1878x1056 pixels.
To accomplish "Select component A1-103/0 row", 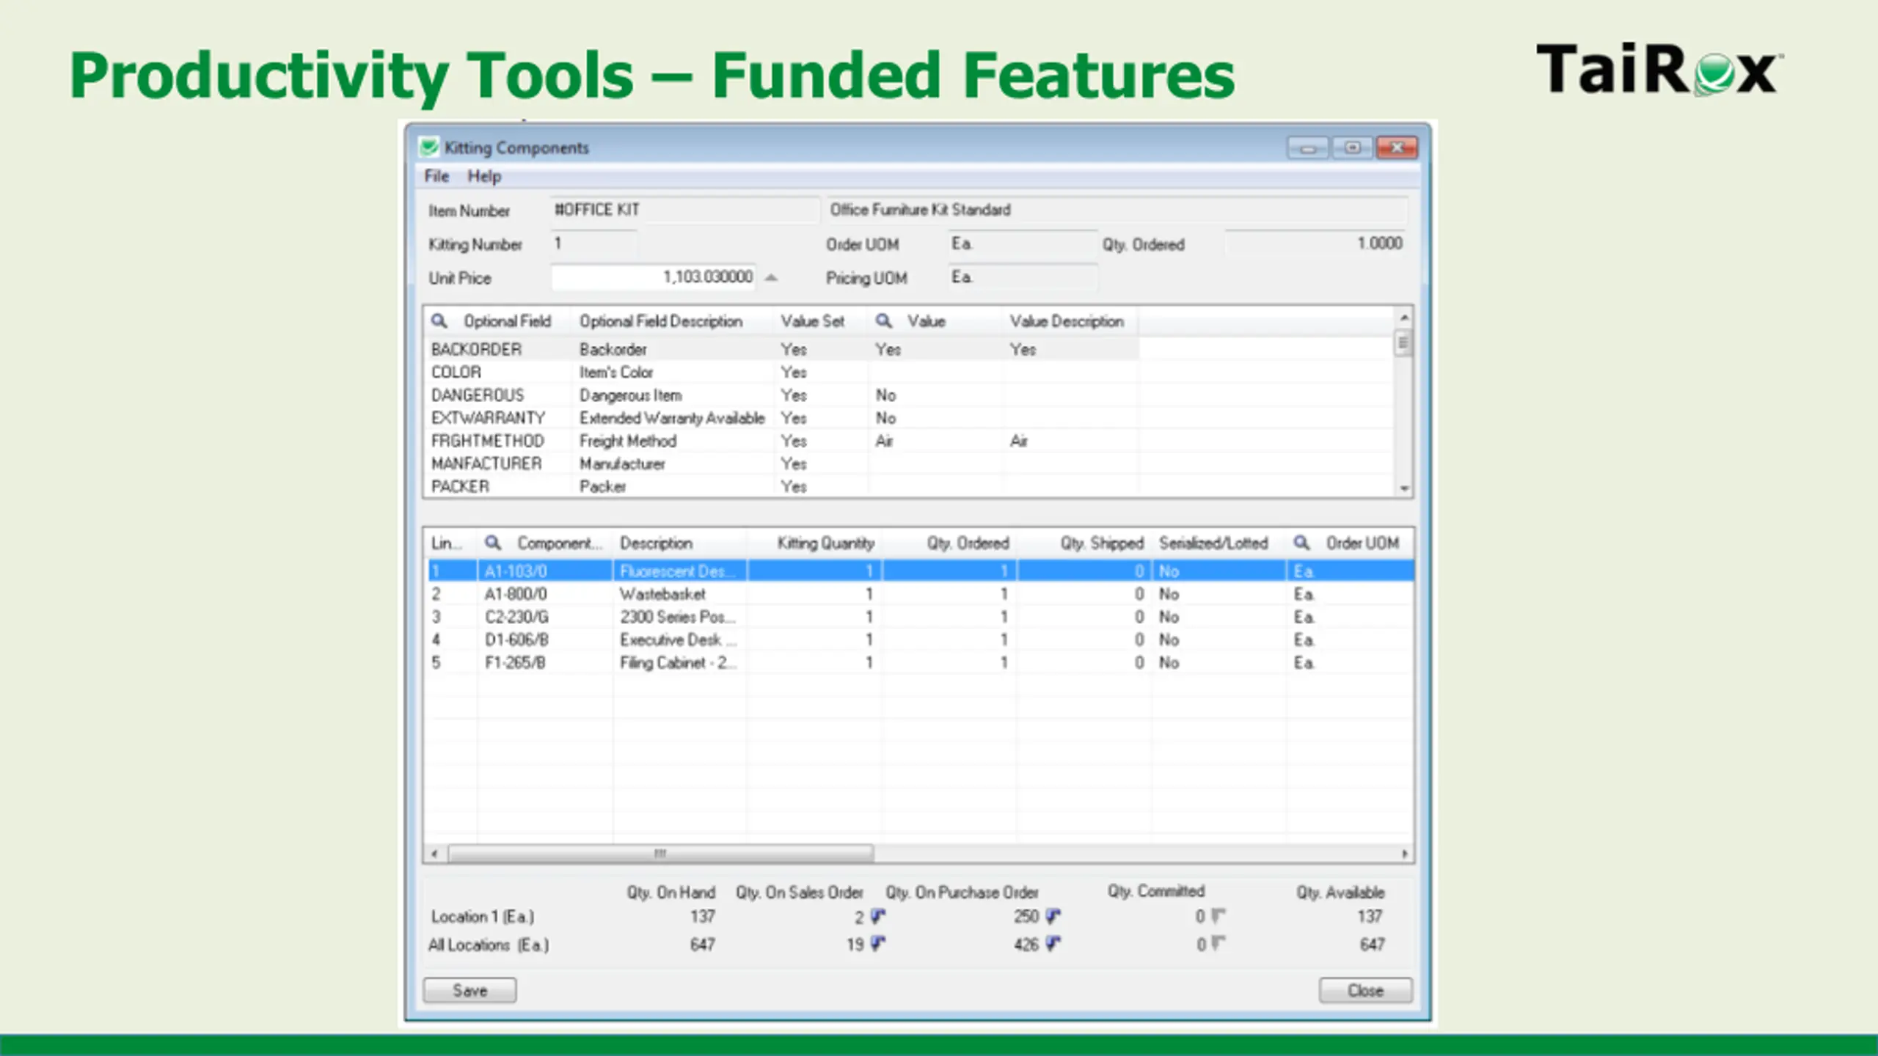I will [x=921, y=571].
